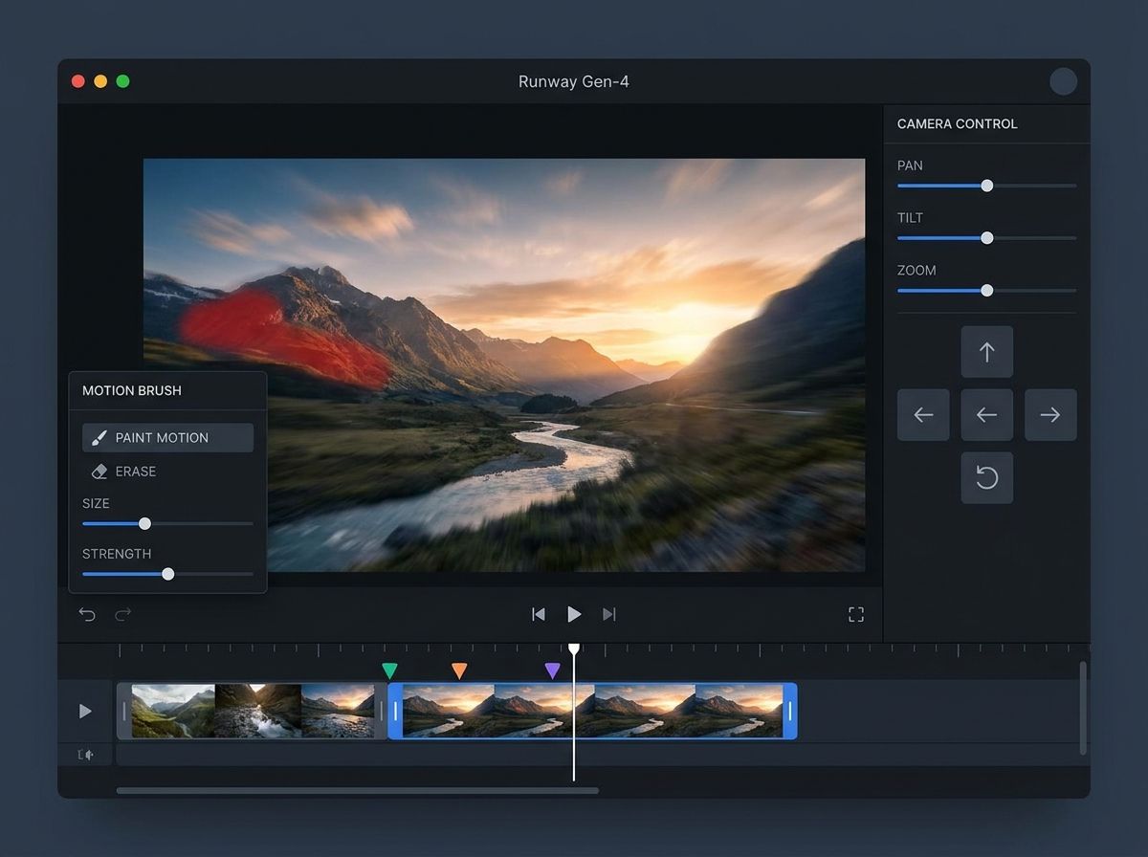
Task: Close the window with the red button
Action: coord(78,81)
